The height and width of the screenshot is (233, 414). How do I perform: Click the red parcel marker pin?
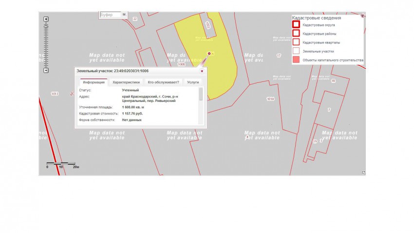pos(209,54)
